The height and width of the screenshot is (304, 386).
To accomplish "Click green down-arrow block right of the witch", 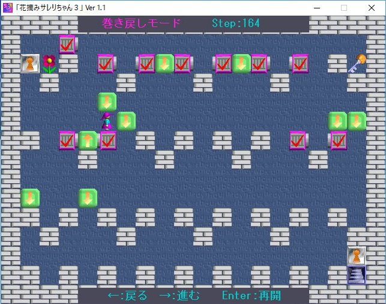I will (x=126, y=121).
